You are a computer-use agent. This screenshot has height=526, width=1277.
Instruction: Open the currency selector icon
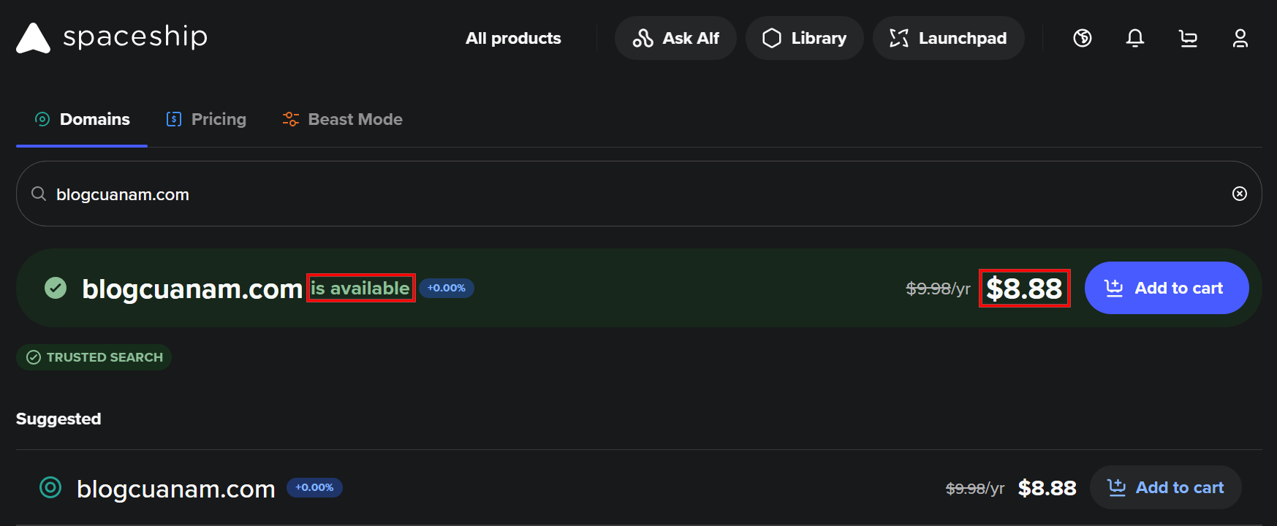click(x=1083, y=38)
